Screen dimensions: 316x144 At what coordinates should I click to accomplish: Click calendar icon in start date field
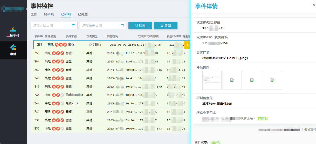pyautogui.click(x=73, y=26)
